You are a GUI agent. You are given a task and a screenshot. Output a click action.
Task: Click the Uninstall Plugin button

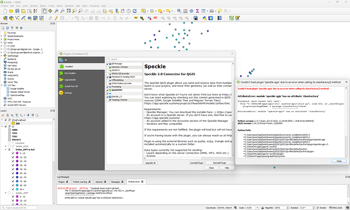point(196,163)
